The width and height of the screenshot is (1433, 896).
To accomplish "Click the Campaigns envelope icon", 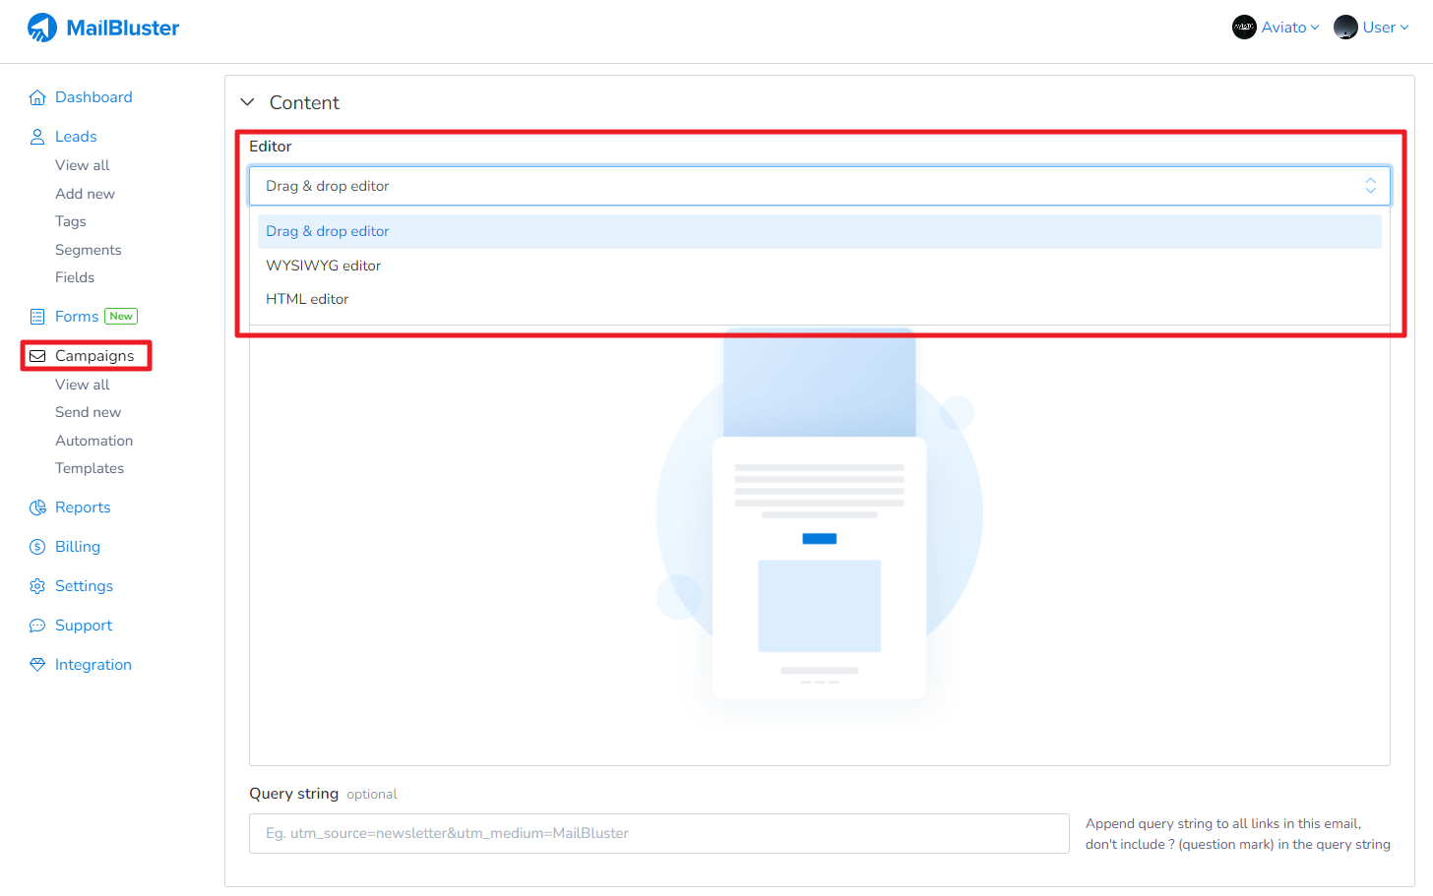I will (x=37, y=356).
